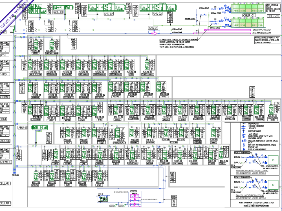Screen dimensions: 282x211
Task: Click the '2 NO'S AIR COOLED CHILLER' note
Action: click(x=273, y=8)
